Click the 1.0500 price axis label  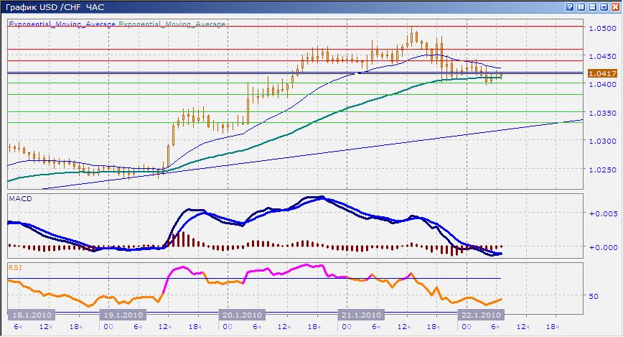pos(600,29)
